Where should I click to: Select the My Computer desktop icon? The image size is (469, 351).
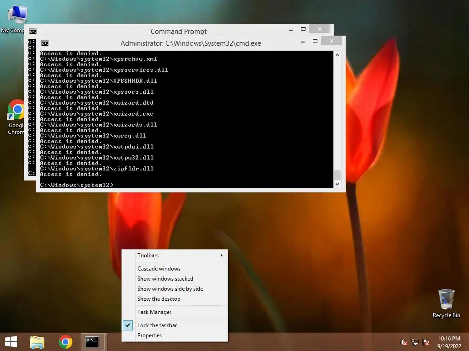[x=13, y=19]
